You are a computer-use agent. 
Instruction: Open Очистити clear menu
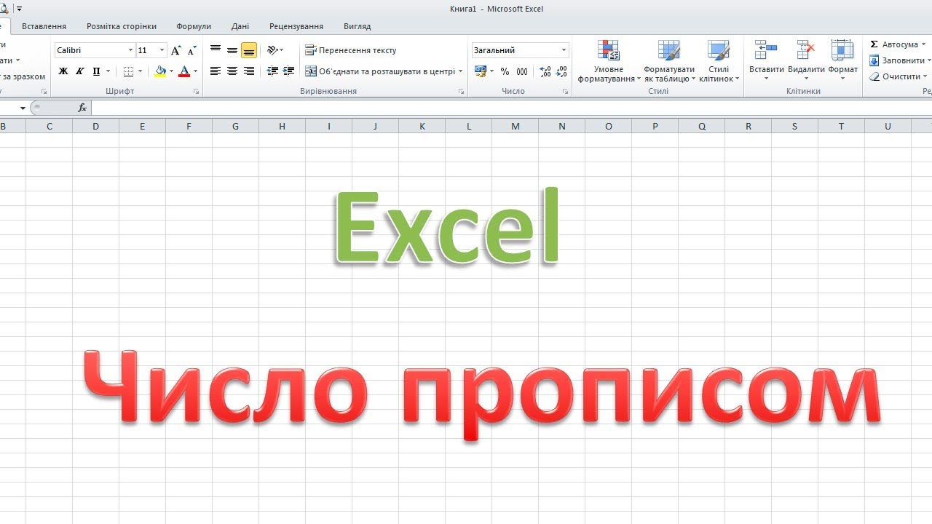pyautogui.click(x=899, y=76)
